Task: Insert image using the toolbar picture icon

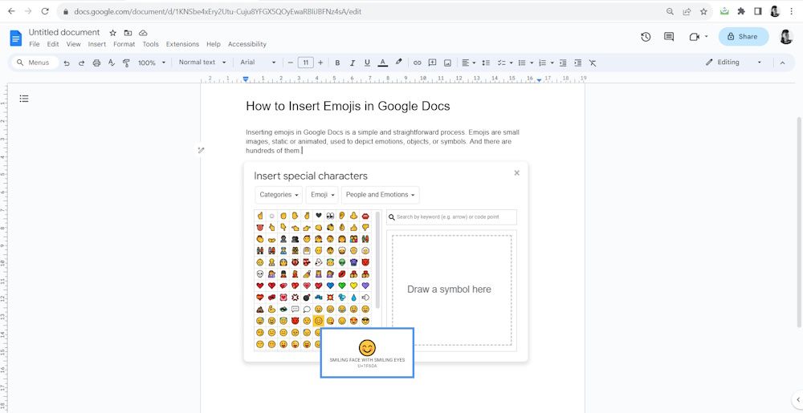Action: pyautogui.click(x=447, y=63)
